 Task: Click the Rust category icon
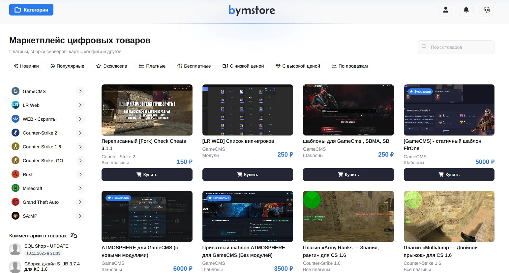(15, 174)
